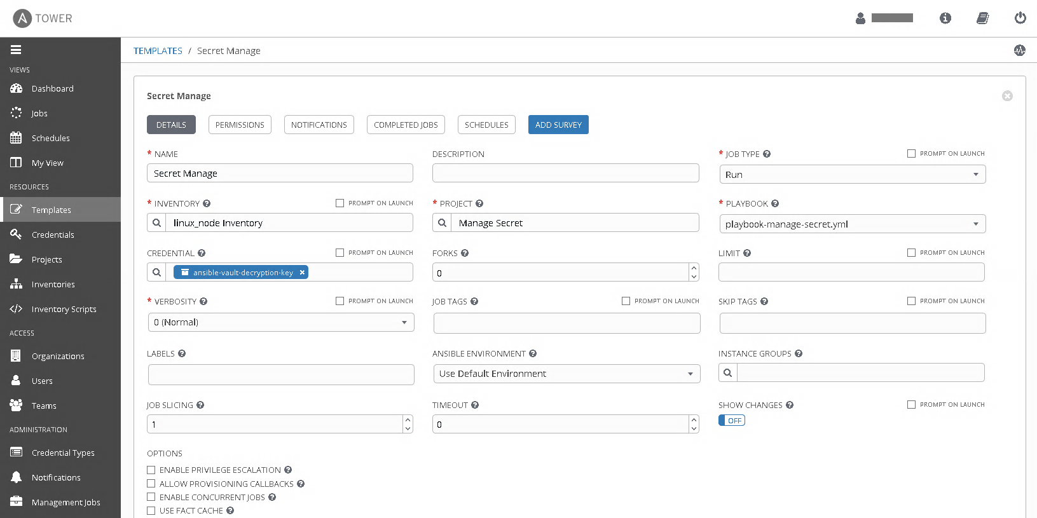This screenshot has width=1037, height=518.
Task: Remove the ansible-vault-decryption-key credential tag
Action: pos(303,273)
